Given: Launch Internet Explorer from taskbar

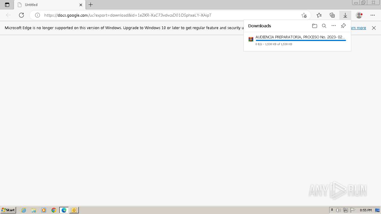Looking at the screenshot, I should click(24, 210).
